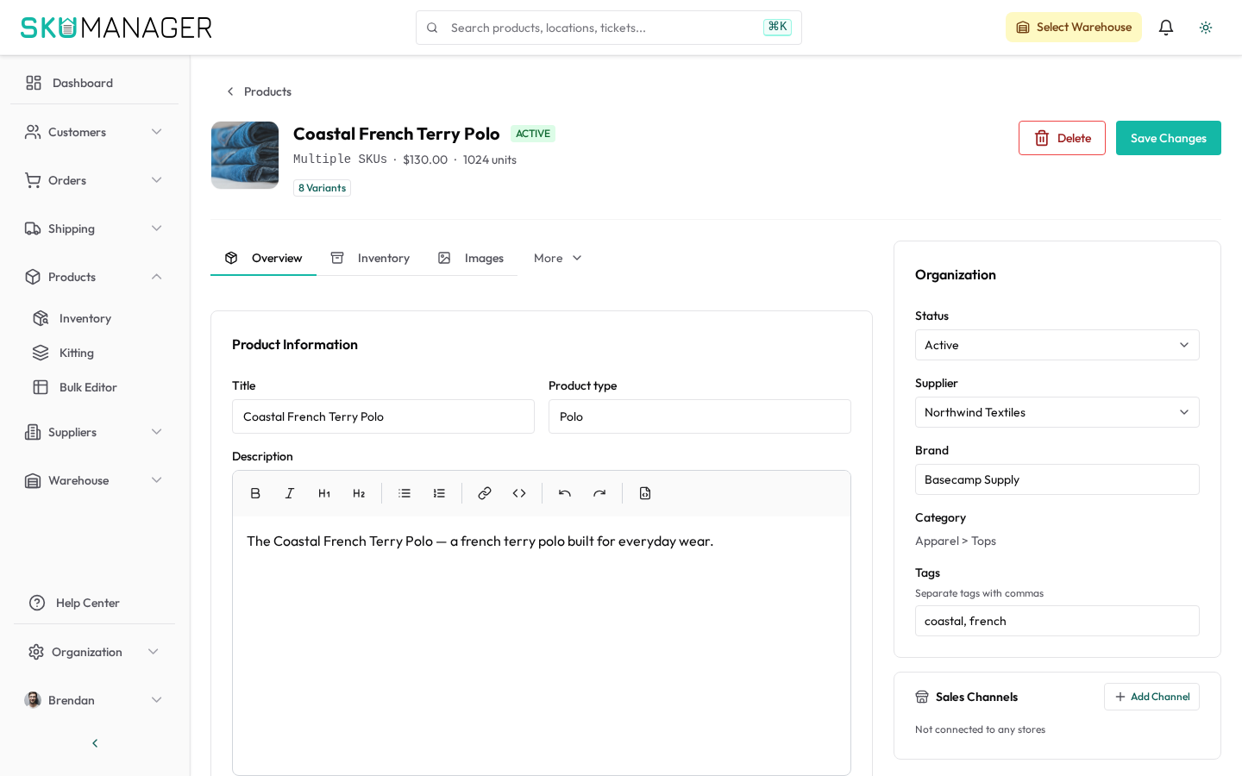Click the Delete button
1242x776 pixels.
[x=1062, y=138]
